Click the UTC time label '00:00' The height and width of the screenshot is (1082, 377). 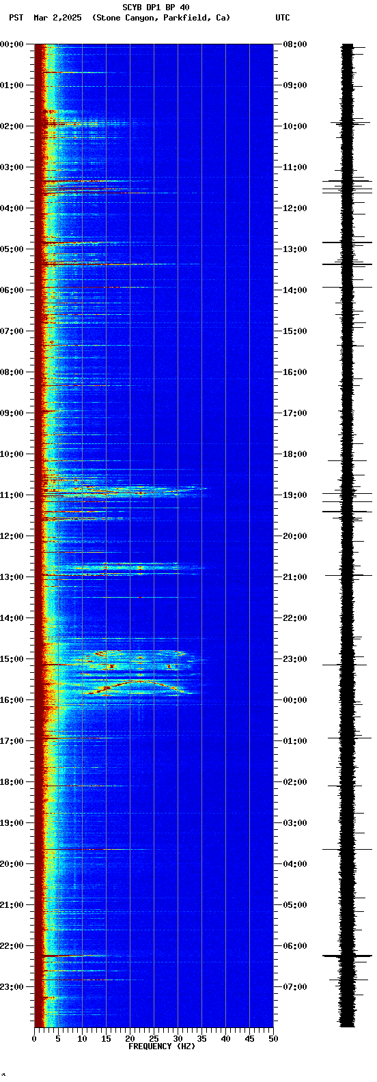point(295,700)
